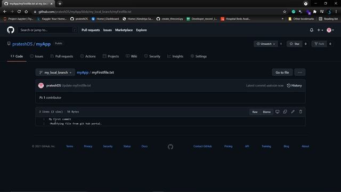View file History
The width and height of the screenshot is (341, 192).
pyautogui.click(x=294, y=85)
